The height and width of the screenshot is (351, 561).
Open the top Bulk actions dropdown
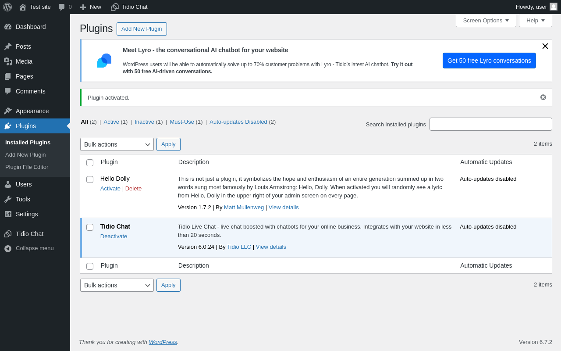pos(117,144)
